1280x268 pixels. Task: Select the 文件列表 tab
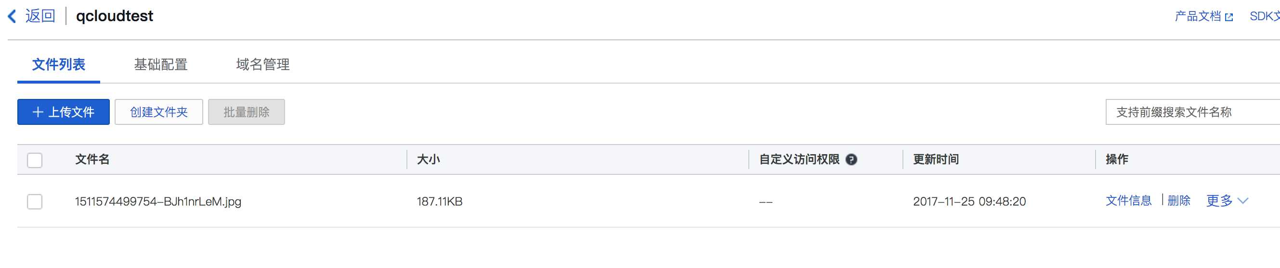(x=59, y=64)
